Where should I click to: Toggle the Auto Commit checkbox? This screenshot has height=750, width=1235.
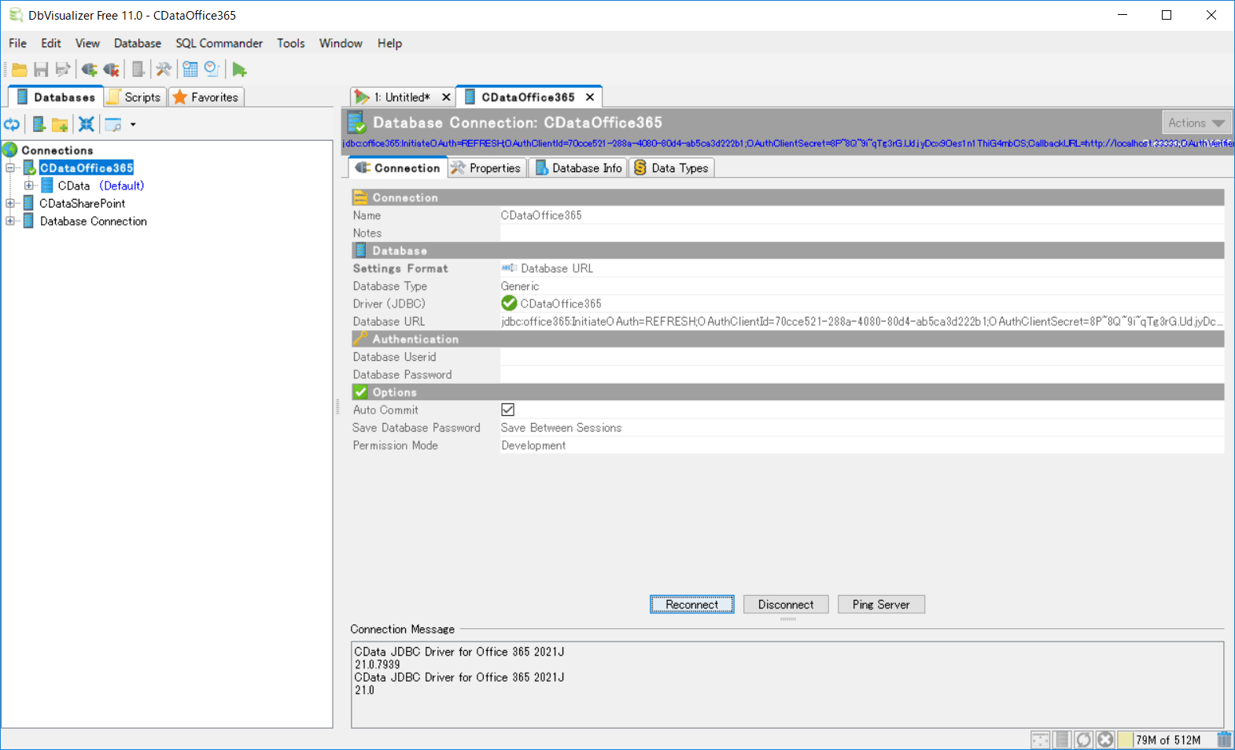pyautogui.click(x=508, y=410)
